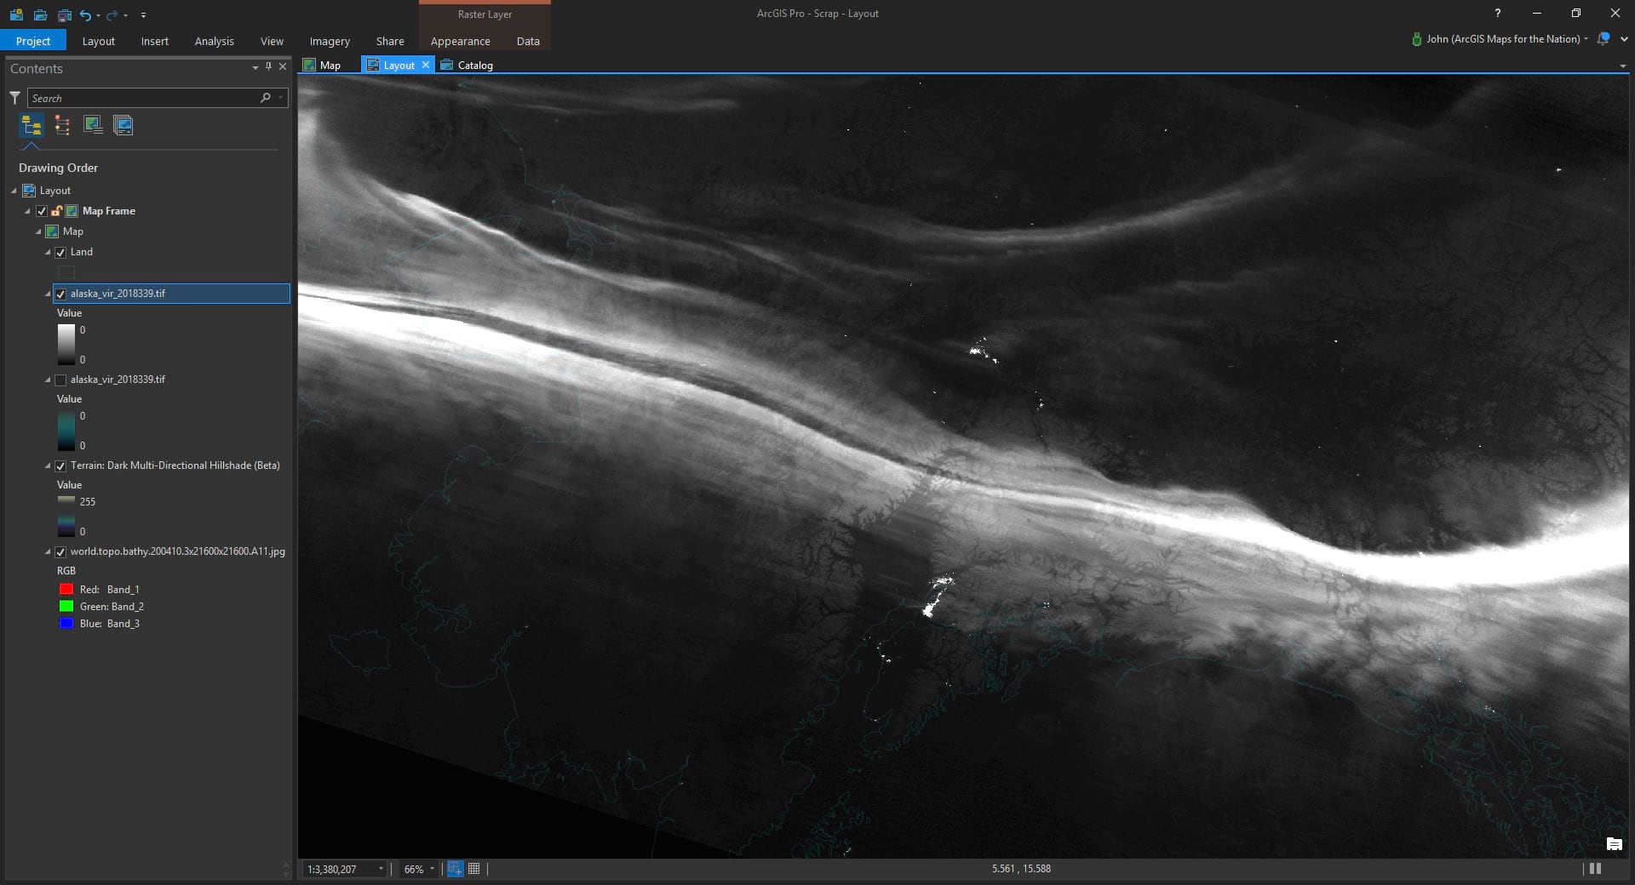
Task: Collapse the world.topo.bathy layer legend
Action: pos(48,552)
